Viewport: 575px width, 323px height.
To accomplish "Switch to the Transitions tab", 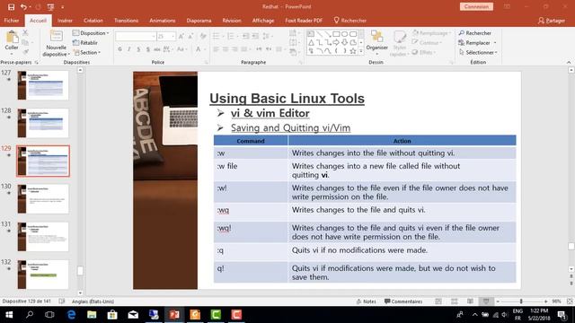I will click(x=126, y=21).
